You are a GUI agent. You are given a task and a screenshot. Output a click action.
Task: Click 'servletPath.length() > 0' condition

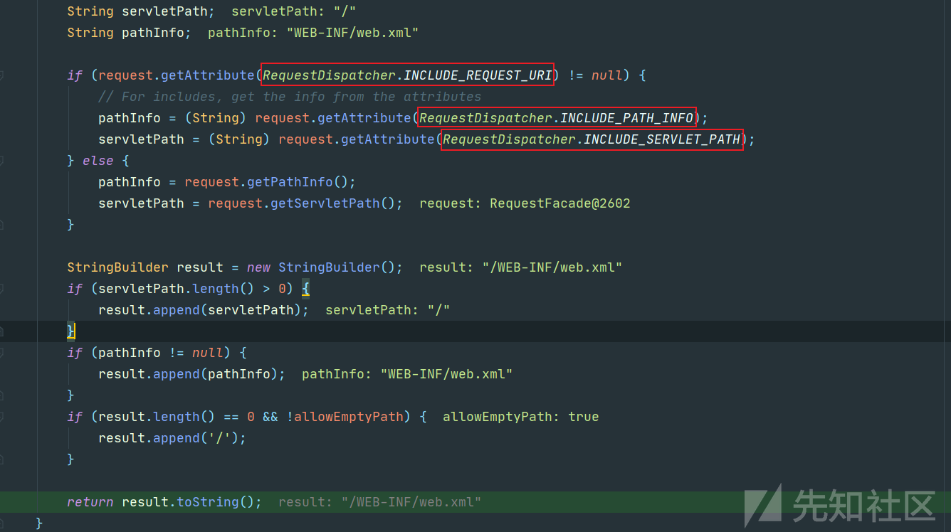click(x=192, y=289)
